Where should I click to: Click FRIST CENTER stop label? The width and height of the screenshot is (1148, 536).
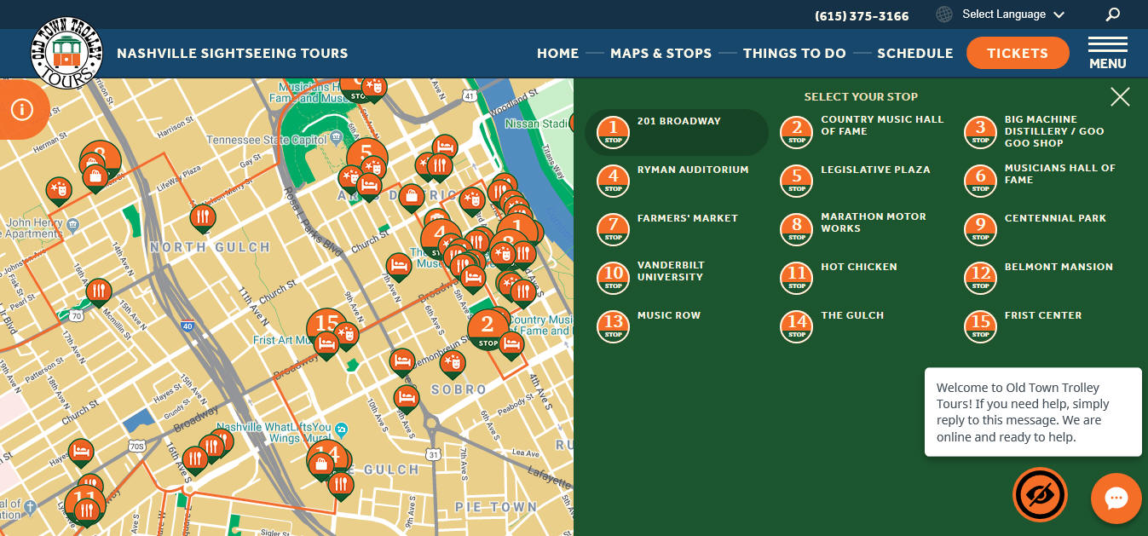tap(1043, 315)
